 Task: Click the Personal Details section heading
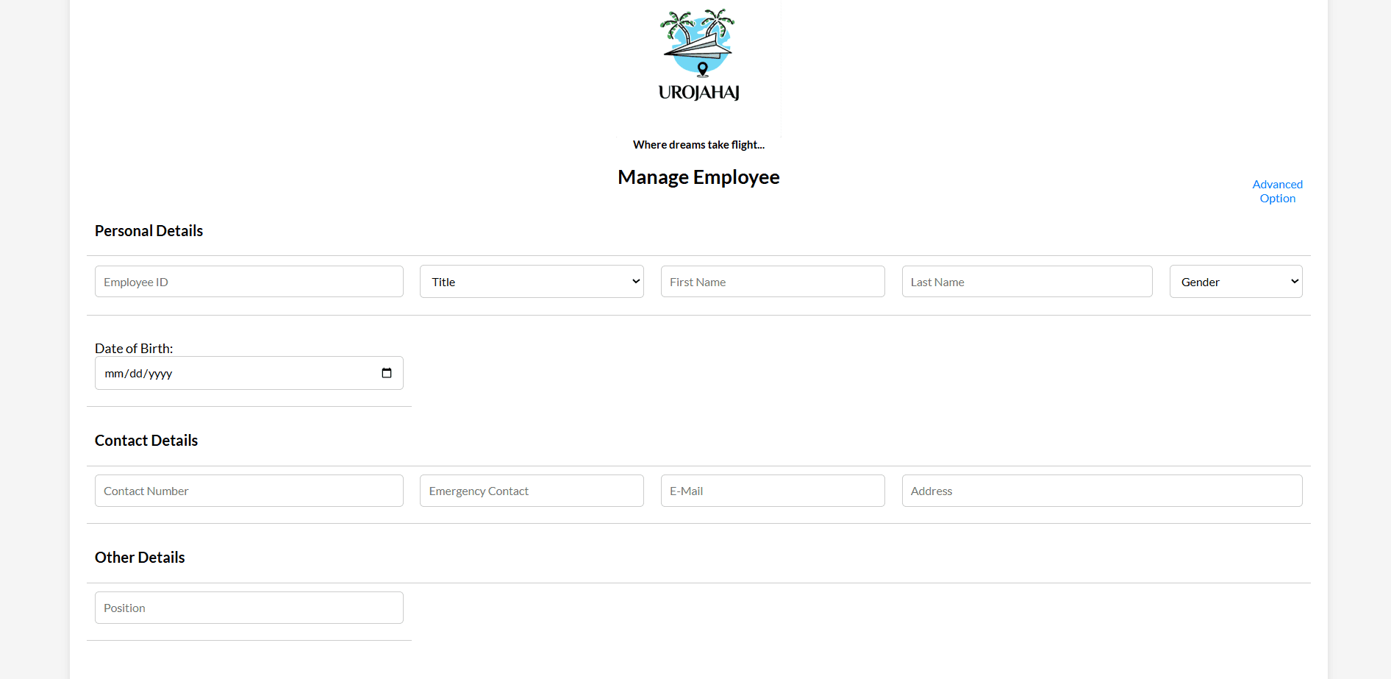pos(149,231)
